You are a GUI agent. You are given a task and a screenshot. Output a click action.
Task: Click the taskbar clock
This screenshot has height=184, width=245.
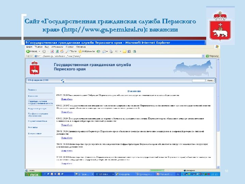tap(215, 174)
